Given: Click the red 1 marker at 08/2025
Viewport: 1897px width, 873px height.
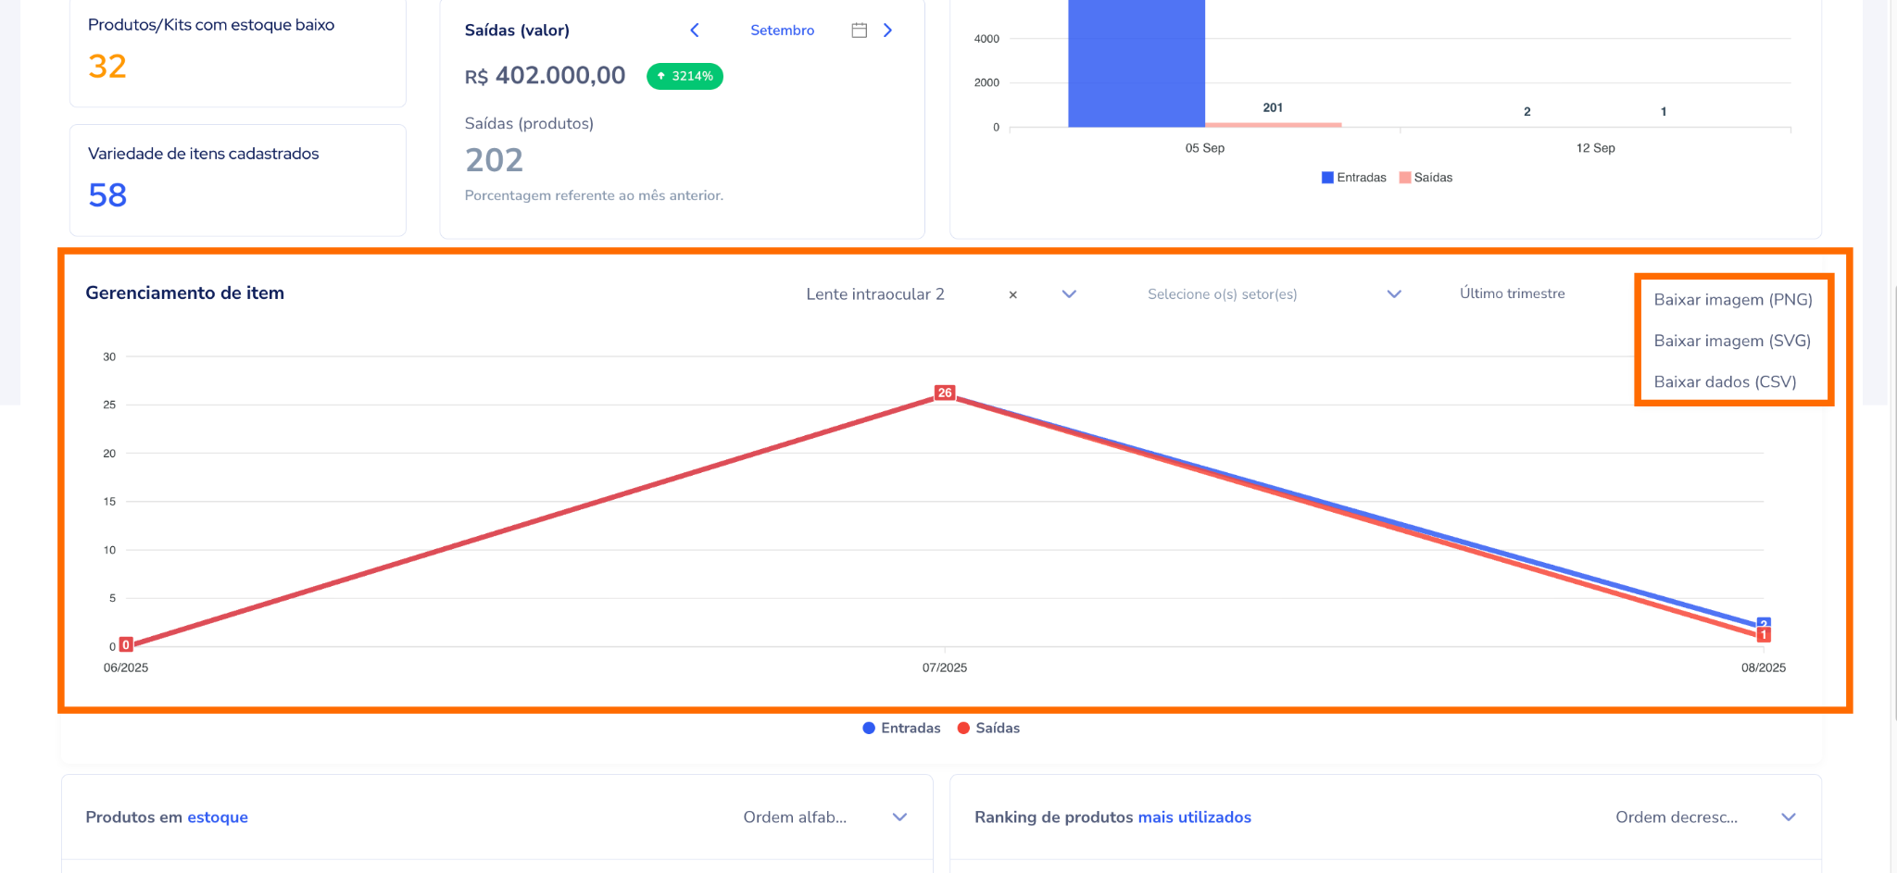Looking at the screenshot, I should 1764,635.
